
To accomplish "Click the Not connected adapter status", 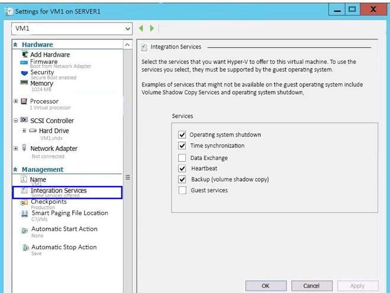I will point(48,156).
